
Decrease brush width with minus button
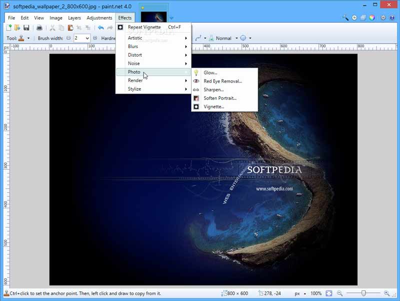coord(68,38)
